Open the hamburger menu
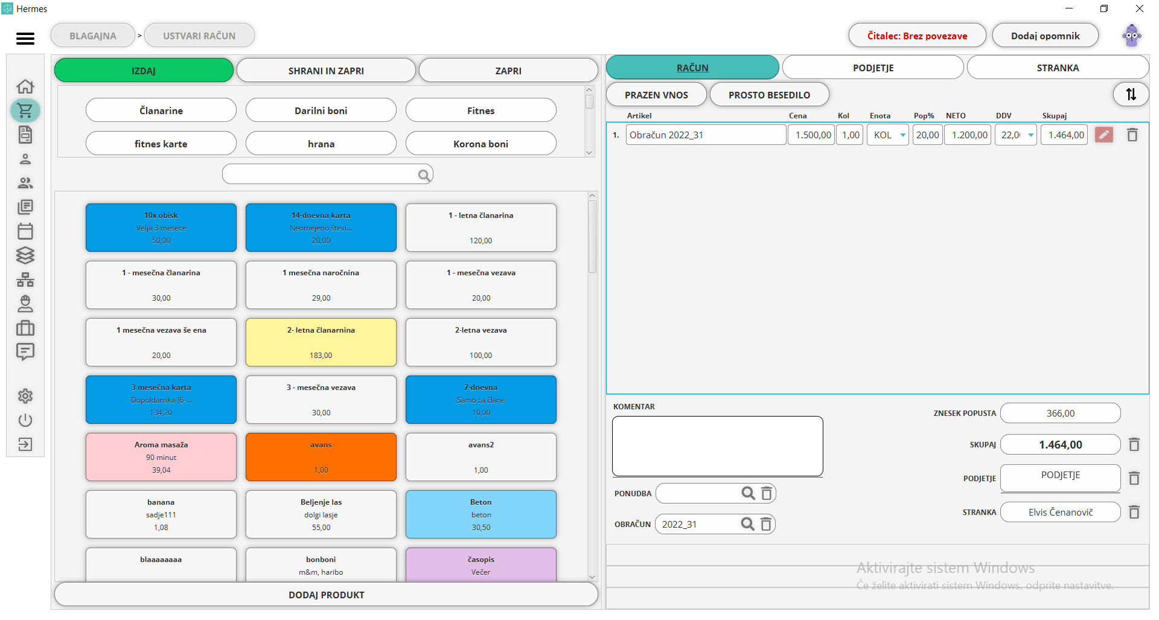The height and width of the screenshot is (620, 1159). pyautogui.click(x=25, y=39)
